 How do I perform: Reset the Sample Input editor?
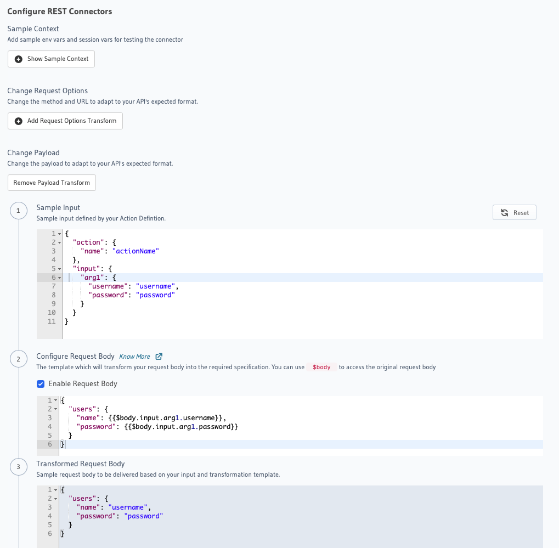pos(514,212)
